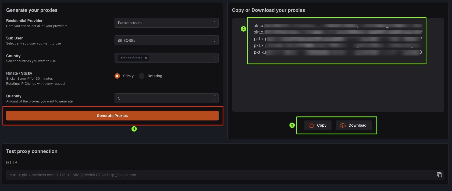The height and width of the screenshot is (191, 452).
Task: Click the green step 3 marker
Action: coord(292,125)
